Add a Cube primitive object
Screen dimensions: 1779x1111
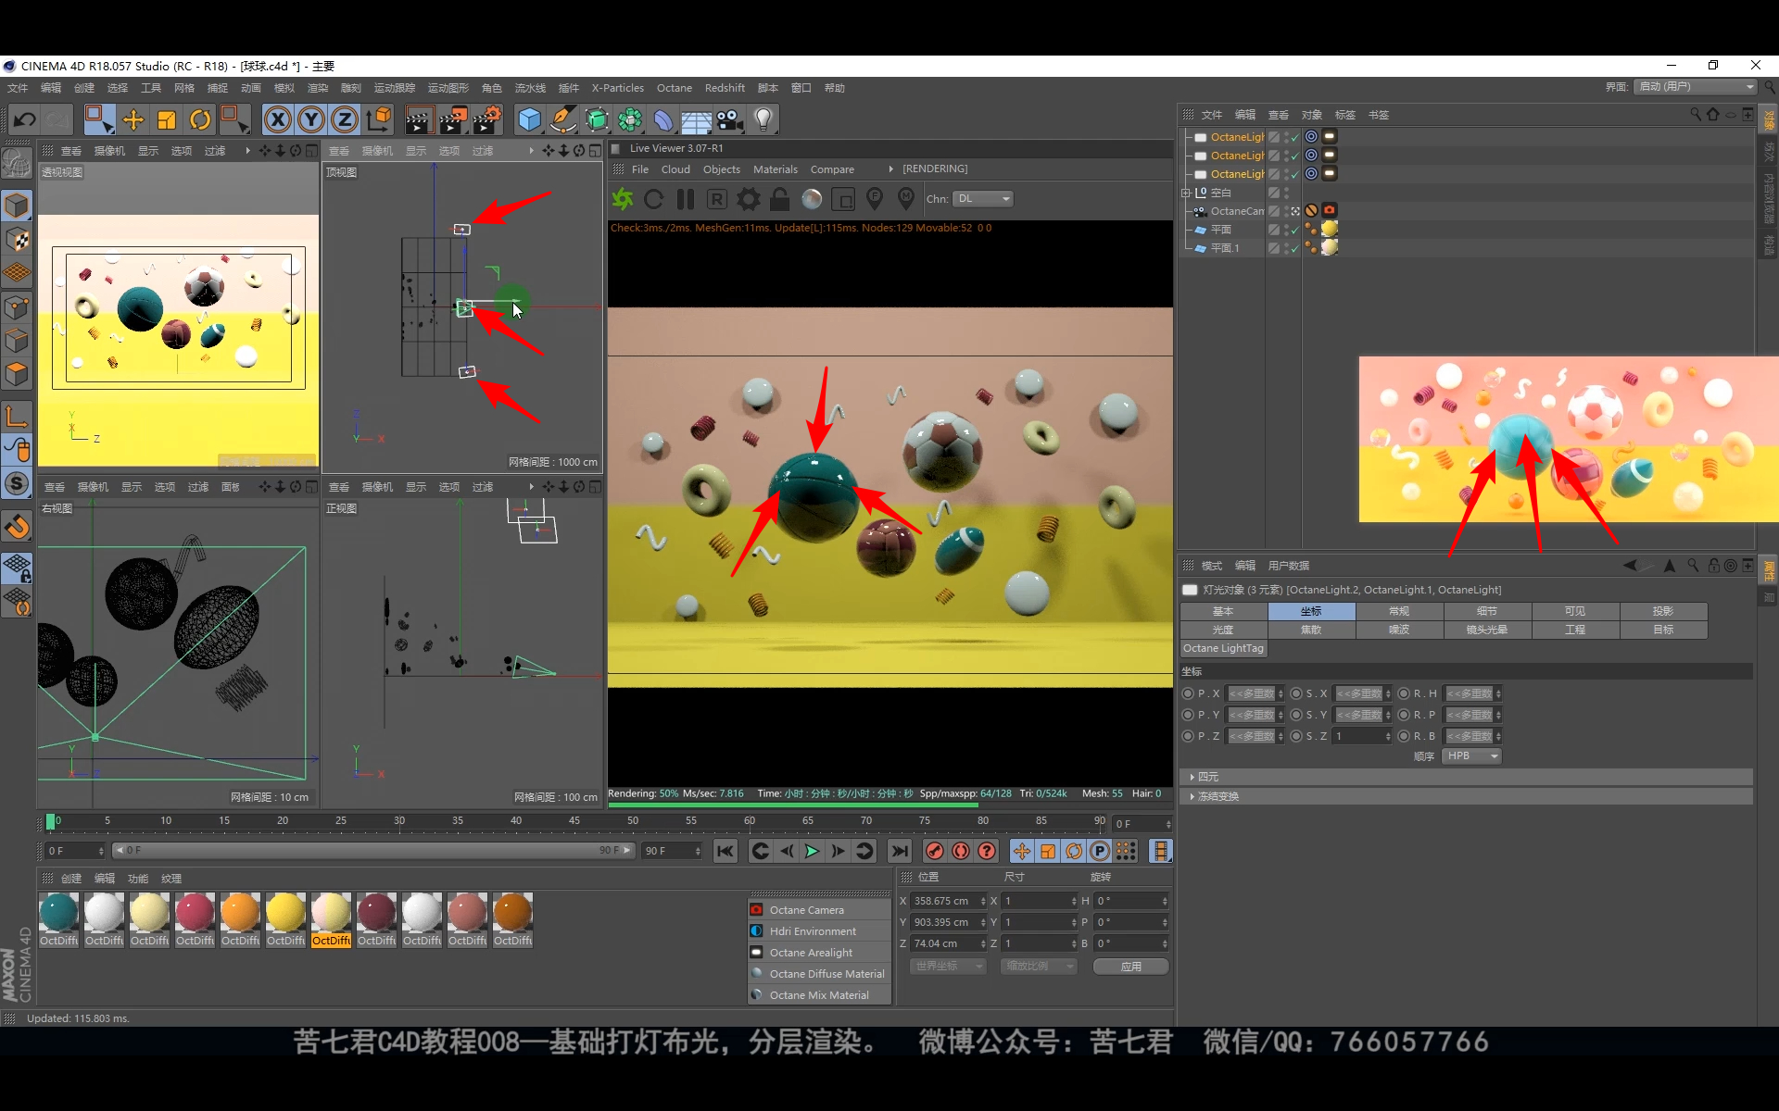tap(529, 119)
